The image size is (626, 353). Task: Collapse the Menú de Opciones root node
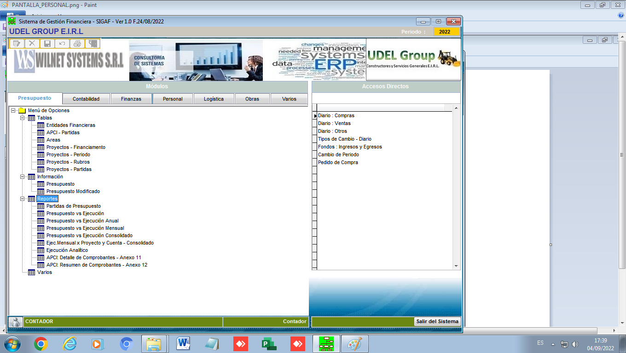[13, 111]
